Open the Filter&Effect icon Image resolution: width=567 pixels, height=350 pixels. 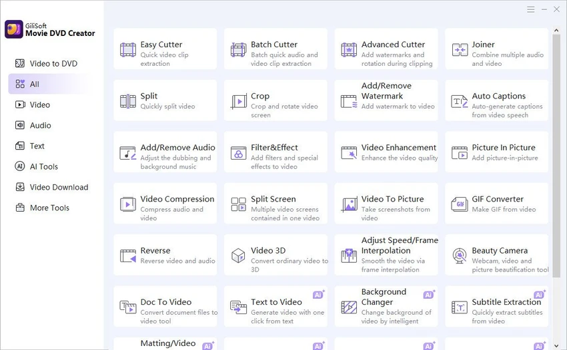[x=239, y=153]
